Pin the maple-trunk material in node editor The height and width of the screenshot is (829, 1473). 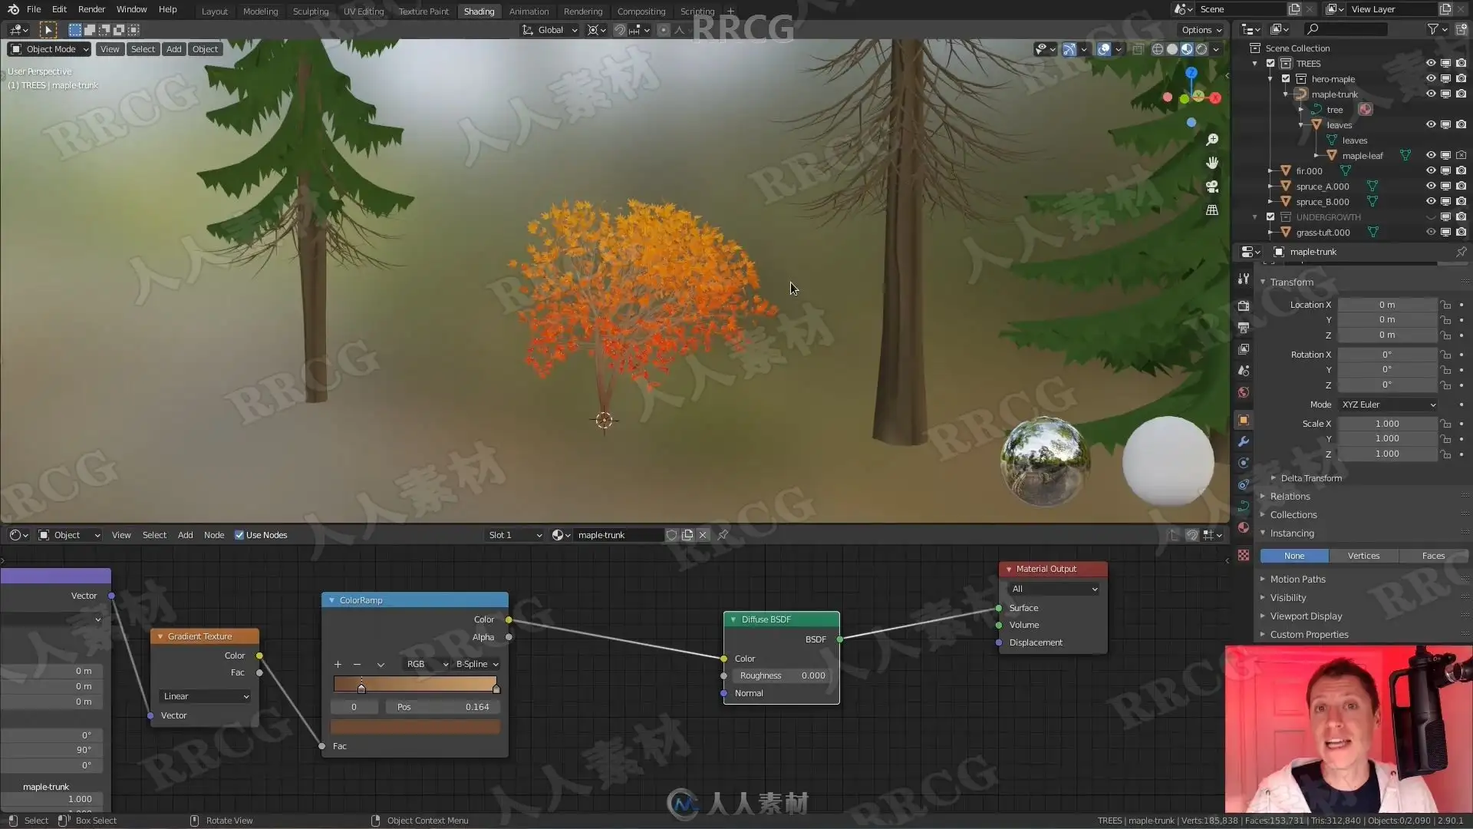pyautogui.click(x=723, y=535)
